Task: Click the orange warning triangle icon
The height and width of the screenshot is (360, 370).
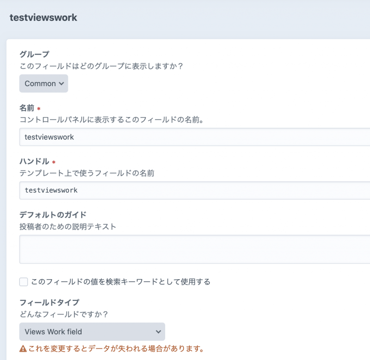Action: pyautogui.click(x=23, y=348)
